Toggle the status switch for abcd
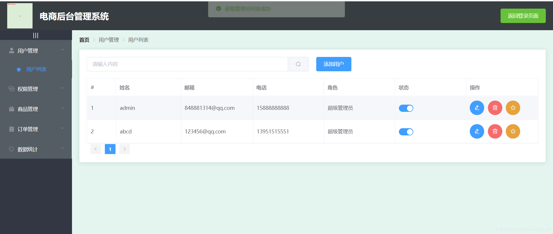The width and height of the screenshot is (553, 234). tap(406, 132)
